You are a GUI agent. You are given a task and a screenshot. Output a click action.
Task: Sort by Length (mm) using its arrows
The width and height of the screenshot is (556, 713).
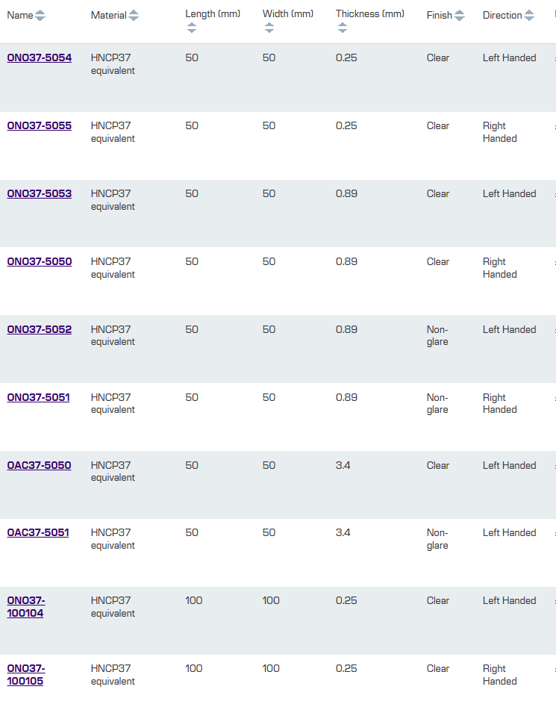(x=192, y=28)
